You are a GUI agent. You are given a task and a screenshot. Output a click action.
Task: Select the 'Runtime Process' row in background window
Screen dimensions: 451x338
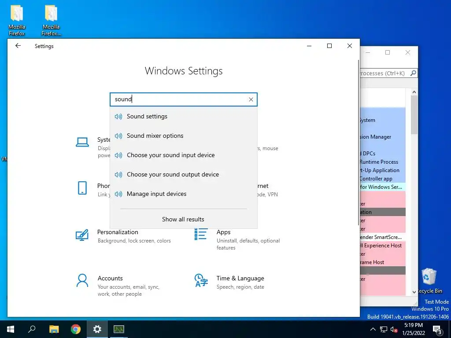click(x=383, y=162)
